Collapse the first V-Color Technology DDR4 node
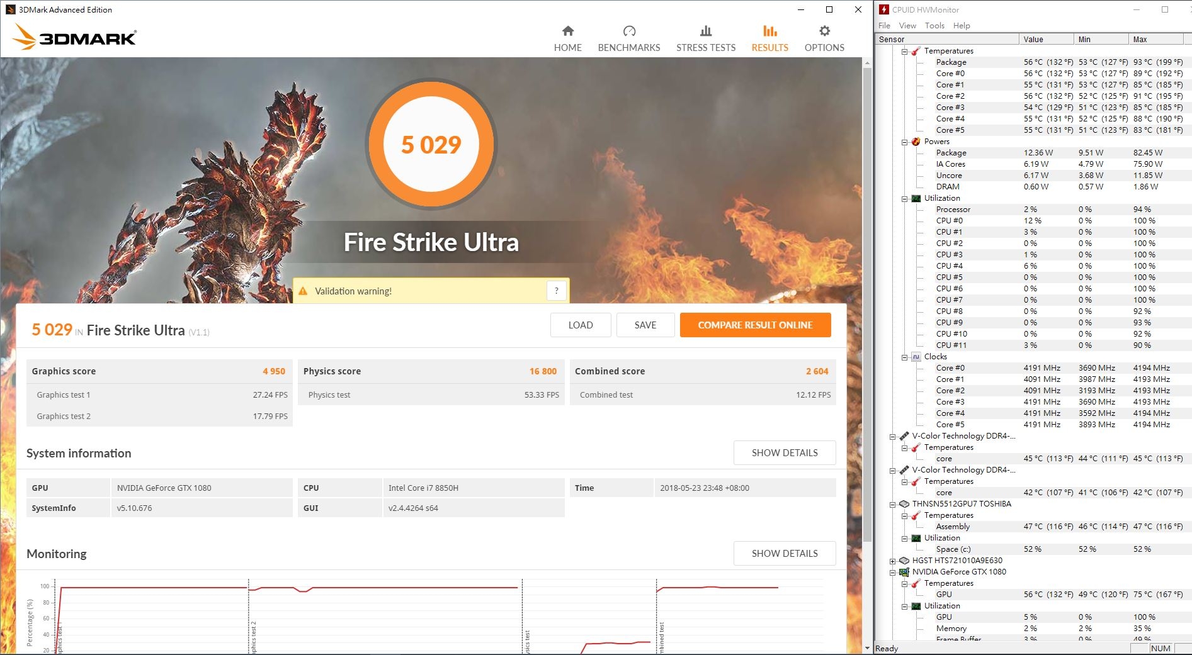Screen dimensions: 1192x655 click(x=893, y=437)
